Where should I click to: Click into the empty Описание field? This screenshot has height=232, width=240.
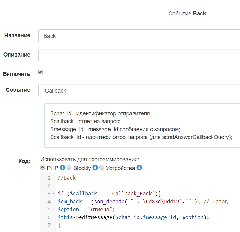[x=139, y=56]
